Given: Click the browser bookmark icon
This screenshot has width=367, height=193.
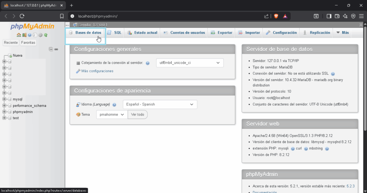Looking at the screenshot, I should point(62,16).
